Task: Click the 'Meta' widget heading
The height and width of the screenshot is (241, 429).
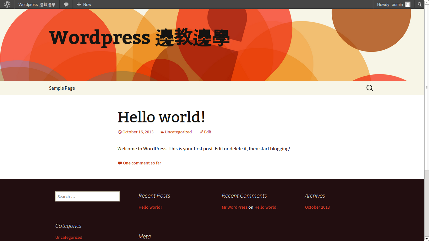Action: click(144, 236)
